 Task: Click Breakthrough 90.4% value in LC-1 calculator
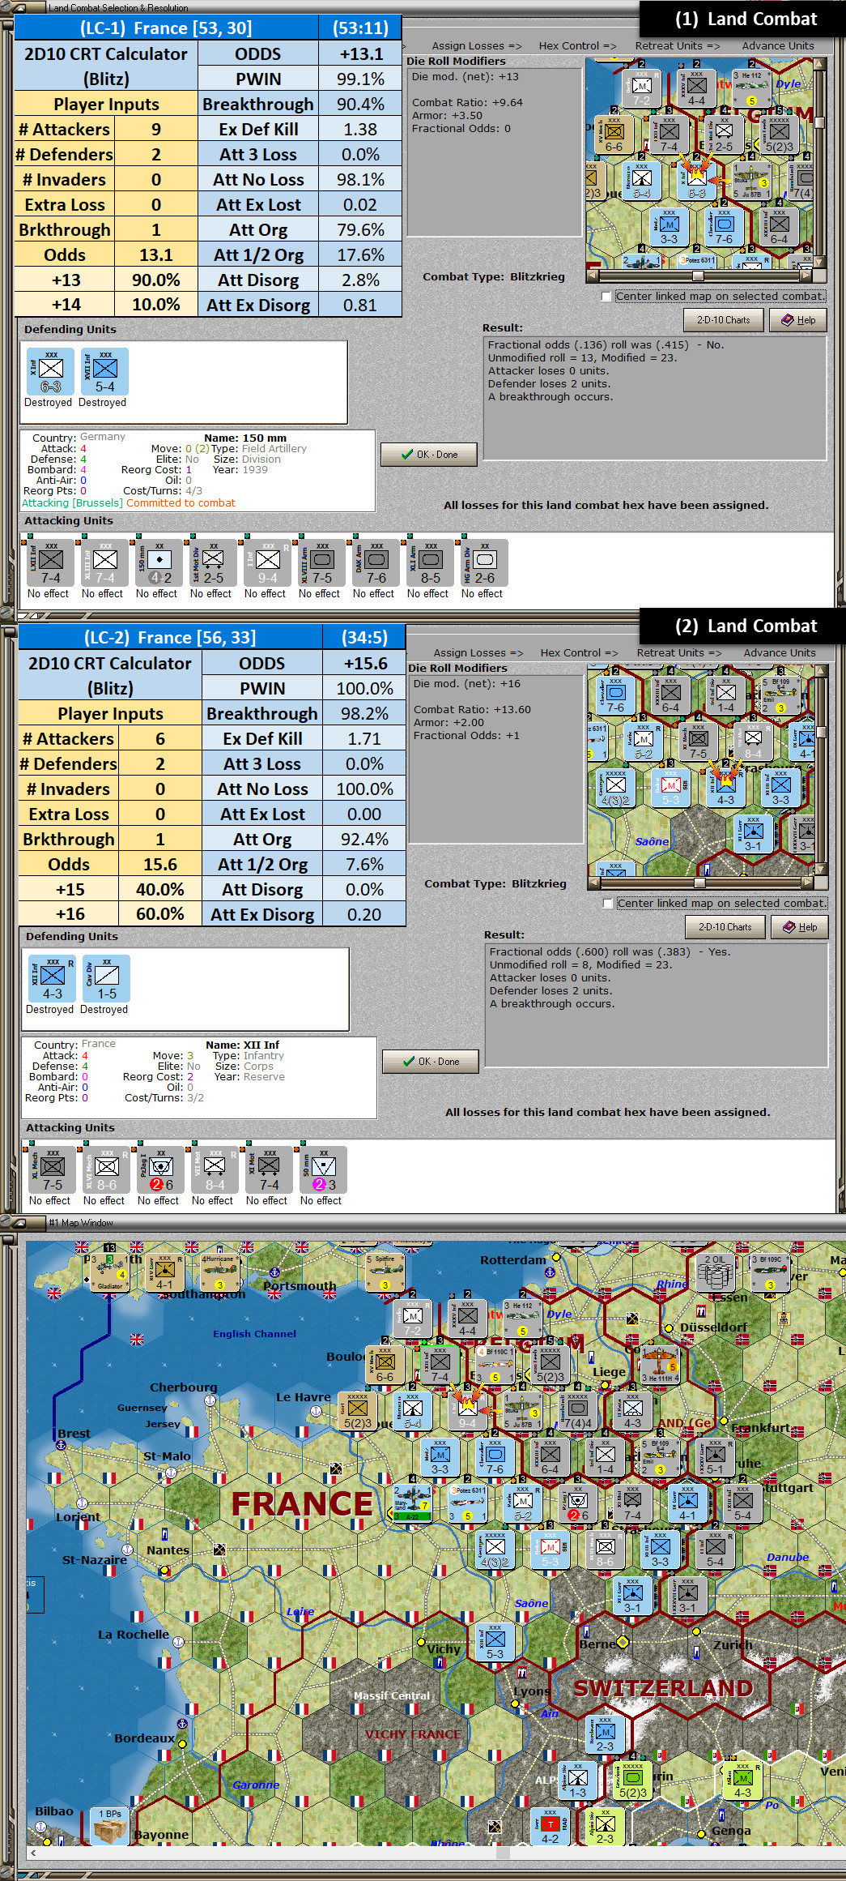pos(360,105)
